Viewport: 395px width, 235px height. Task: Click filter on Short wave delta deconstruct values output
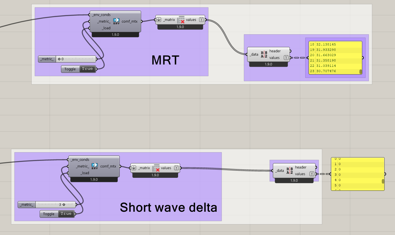click(312, 174)
